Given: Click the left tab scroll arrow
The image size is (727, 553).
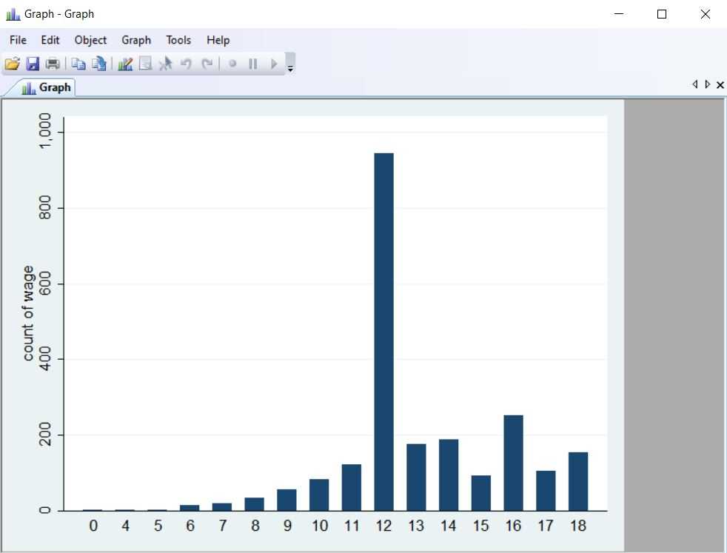Looking at the screenshot, I should (x=694, y=84).
